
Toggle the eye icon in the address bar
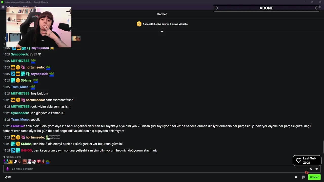(x=320, y=7)
